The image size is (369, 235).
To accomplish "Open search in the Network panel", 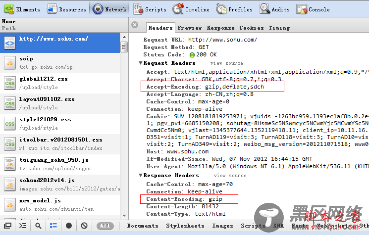I will 38,226.
